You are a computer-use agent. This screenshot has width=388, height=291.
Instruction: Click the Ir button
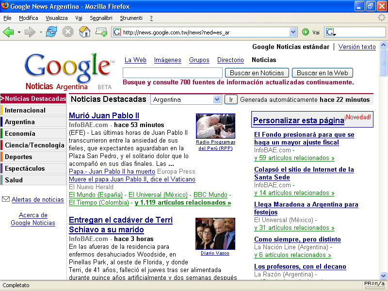[231, 99]
